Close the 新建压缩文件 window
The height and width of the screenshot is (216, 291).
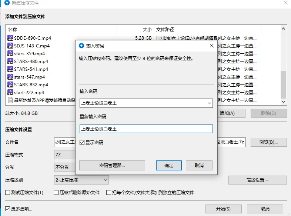point(286,3)
